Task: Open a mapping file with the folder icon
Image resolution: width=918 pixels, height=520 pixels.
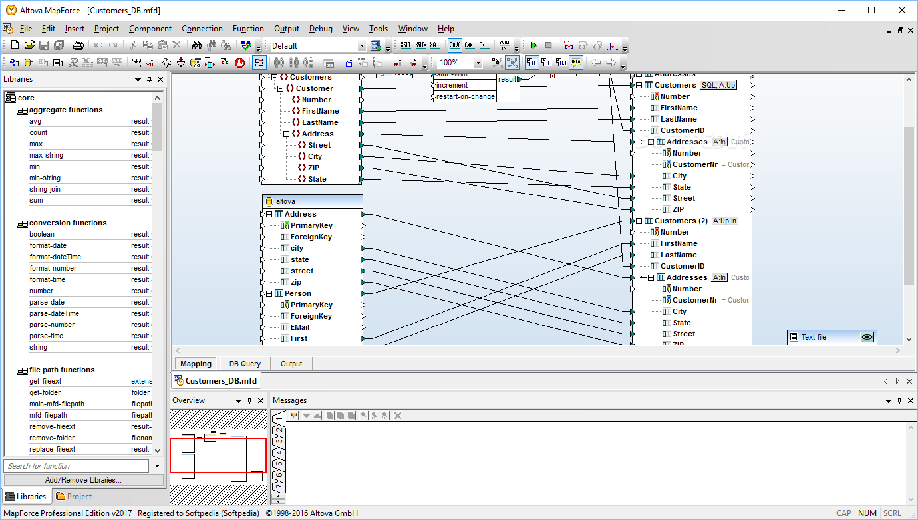Action: click(29, 45)
